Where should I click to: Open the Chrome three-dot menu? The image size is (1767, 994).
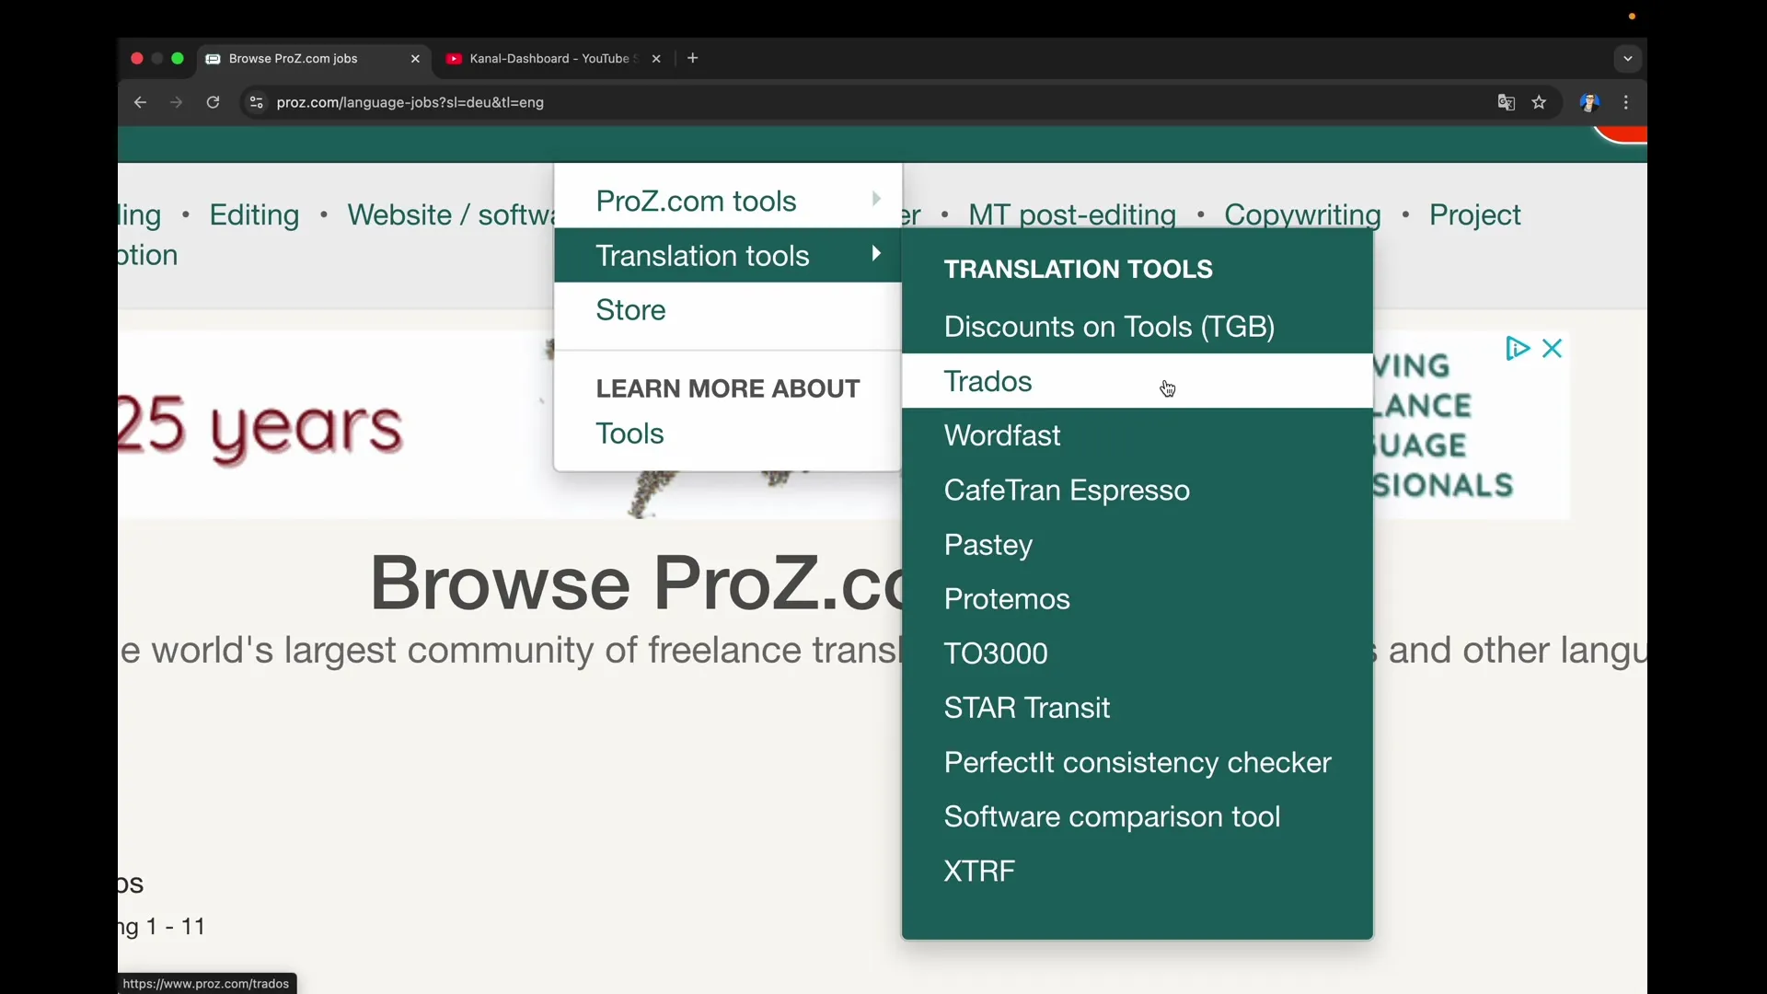pyautogui.click(x=1627, y=103)
